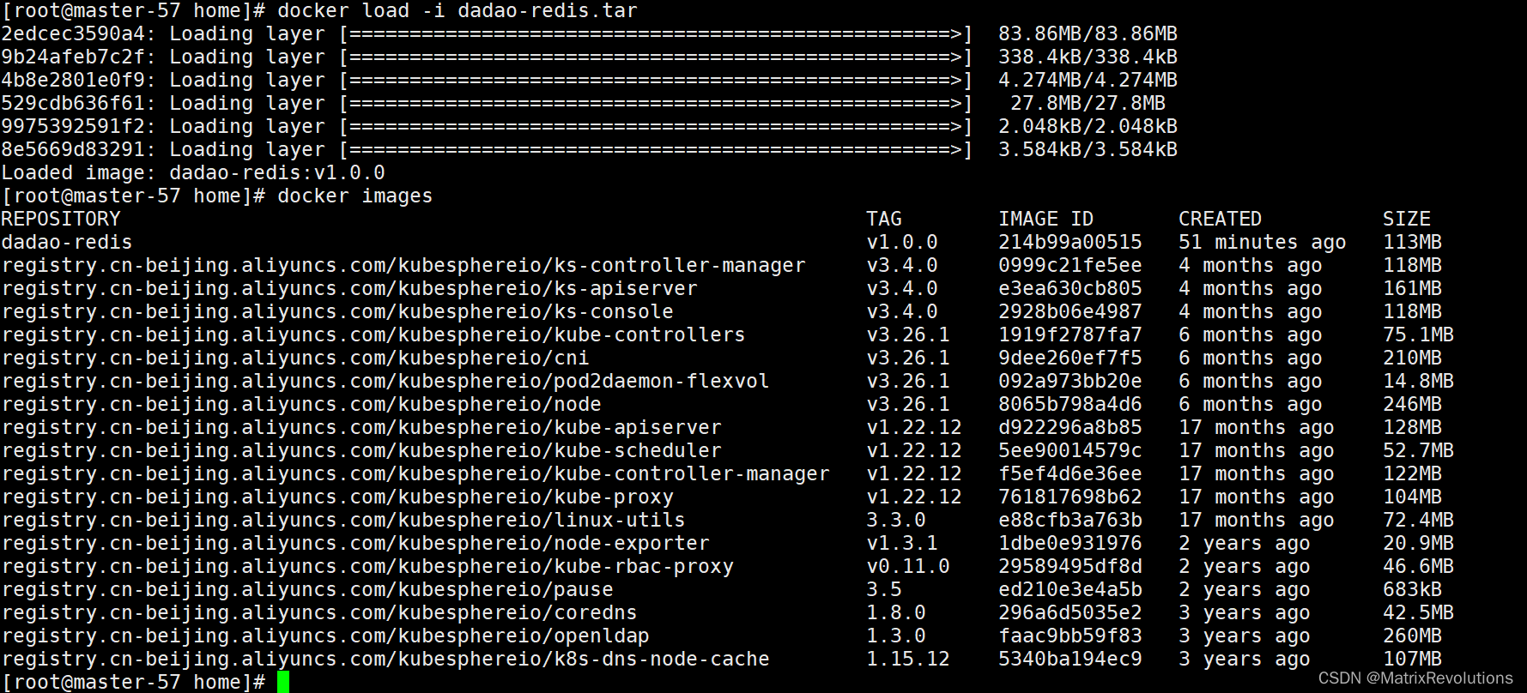The image size is (1527, 693).
Task: Click image ID 8065b798a4d6
Action: pos(1070,405)
